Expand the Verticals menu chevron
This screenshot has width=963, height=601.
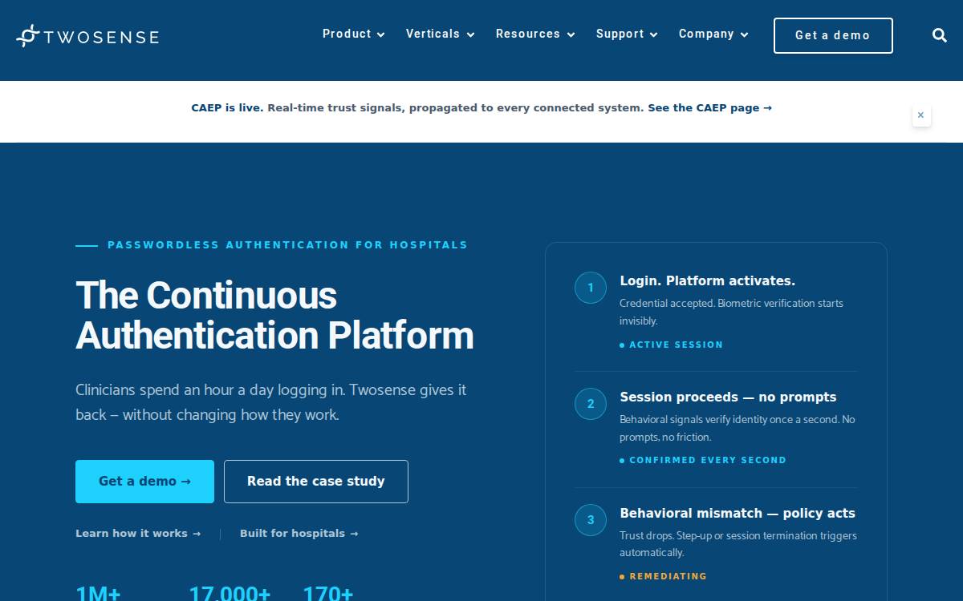click(471, 34)
